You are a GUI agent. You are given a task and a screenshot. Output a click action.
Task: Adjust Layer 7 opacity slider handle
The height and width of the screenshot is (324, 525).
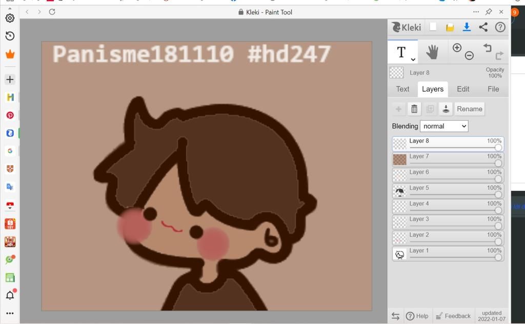[x=498, y=163]
